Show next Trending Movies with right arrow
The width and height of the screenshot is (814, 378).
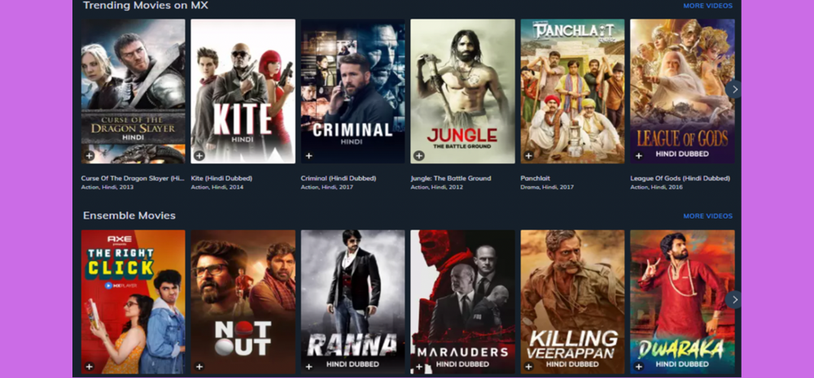tap(733, 89)
